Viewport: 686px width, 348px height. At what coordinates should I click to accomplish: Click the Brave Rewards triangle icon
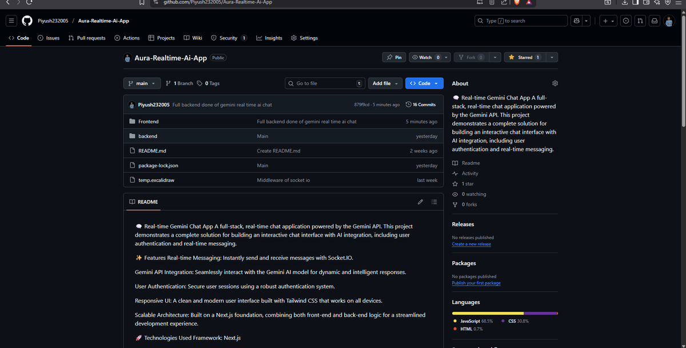tap(529, 3)
